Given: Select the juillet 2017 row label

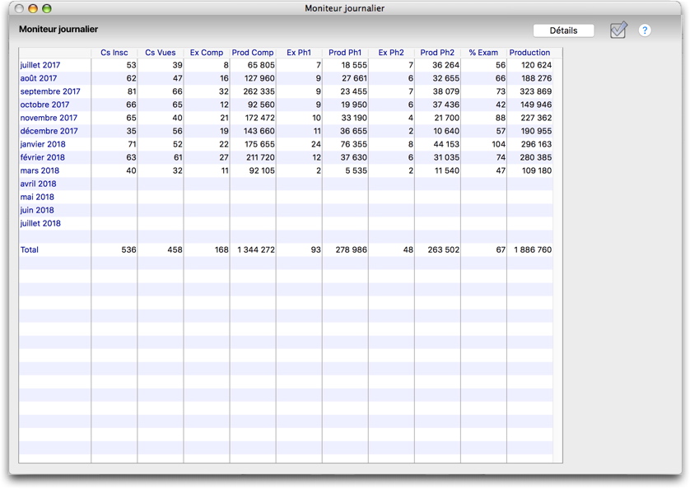Looking at the screenshot, I should pyautogui.click(x=40, y=65).
